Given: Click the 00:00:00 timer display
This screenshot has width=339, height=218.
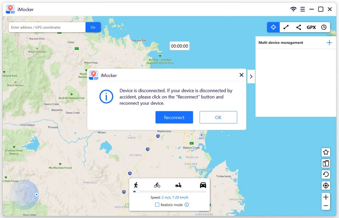Looking at the screenshot, I should click(x=179, y=46).
